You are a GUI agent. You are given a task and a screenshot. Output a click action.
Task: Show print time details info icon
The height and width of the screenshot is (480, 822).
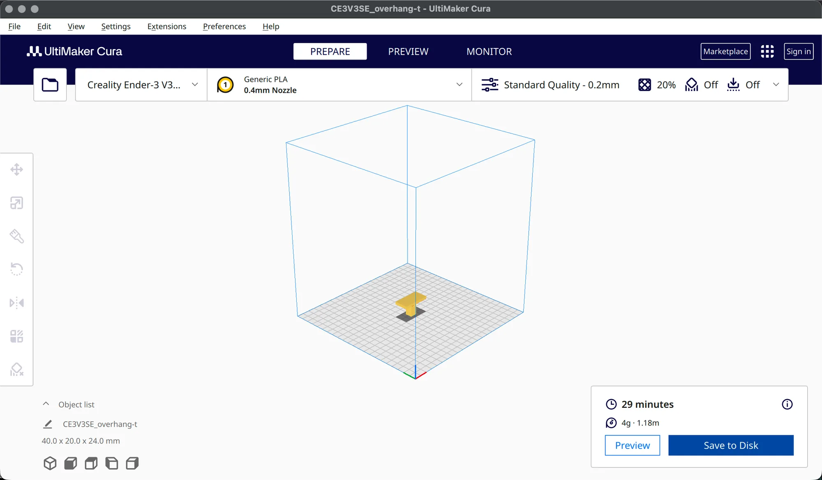tap(787, 404)
